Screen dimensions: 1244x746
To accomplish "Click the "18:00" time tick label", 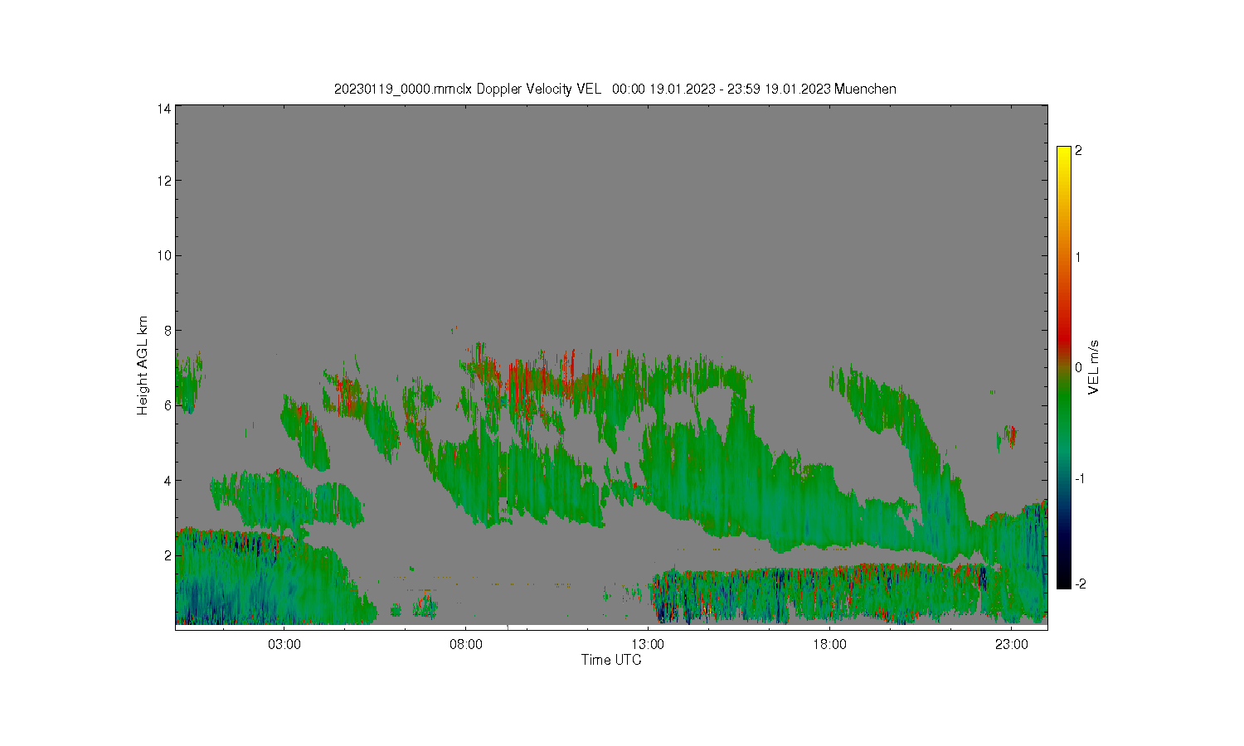I will (x=829, y=644).
